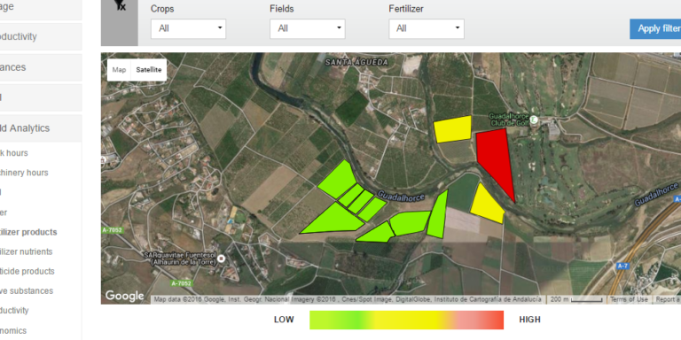Open the Crops dropdown
The height and width of the screenshot is (340, 681).
tap(189, 28)
